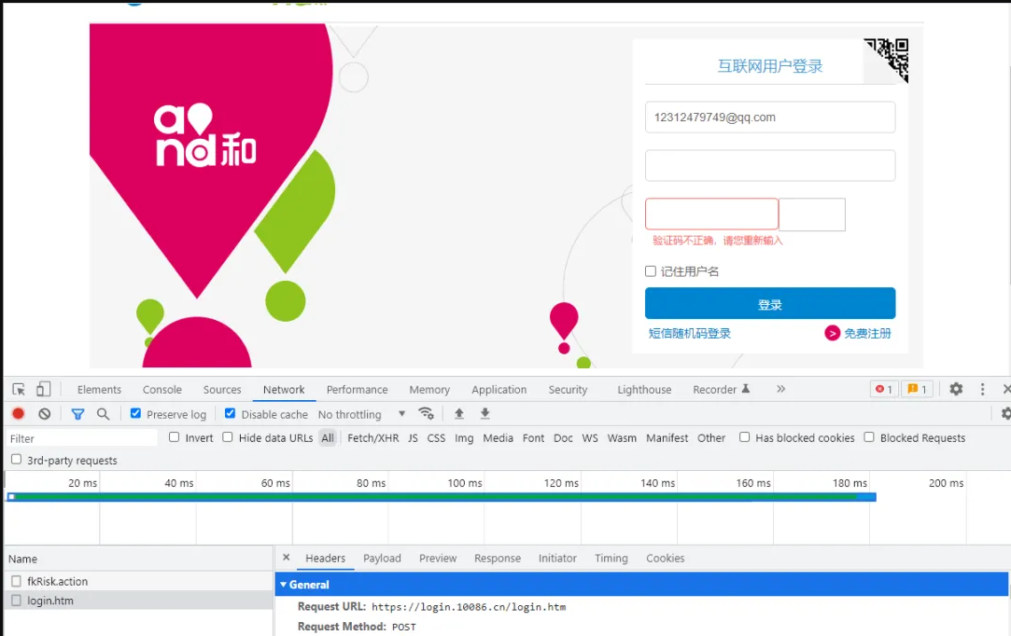The image size is (1011, 636).
Task: Show the Preview tab of request
Action: (x=438, y=558)
